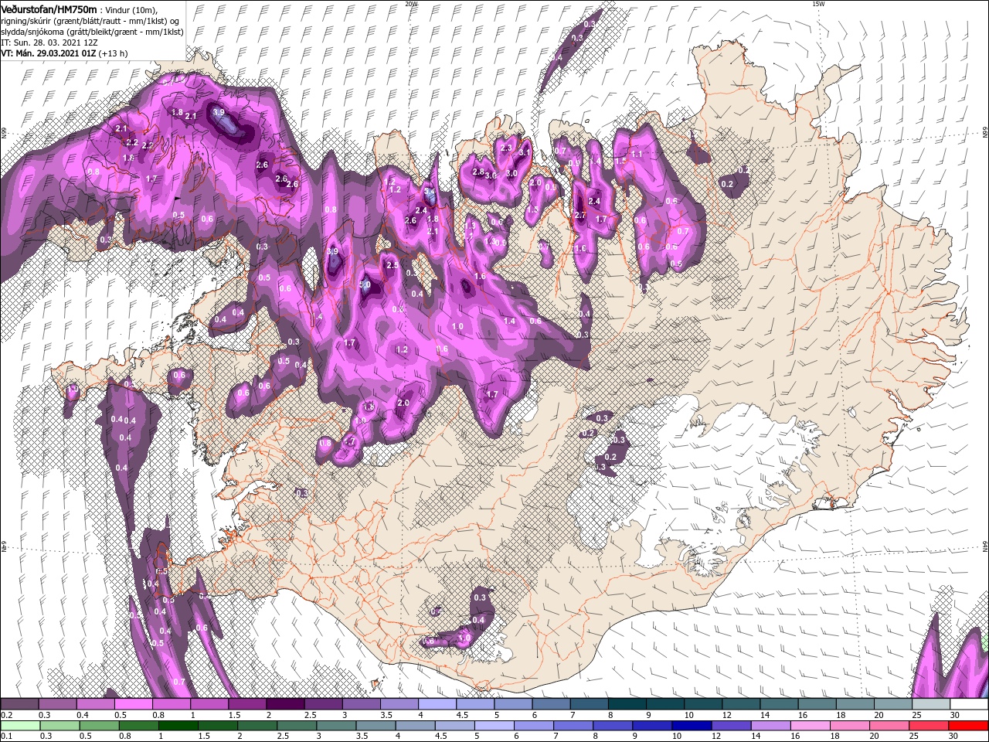
Task: Click the 20W longitude label
Action: (411, 4)
